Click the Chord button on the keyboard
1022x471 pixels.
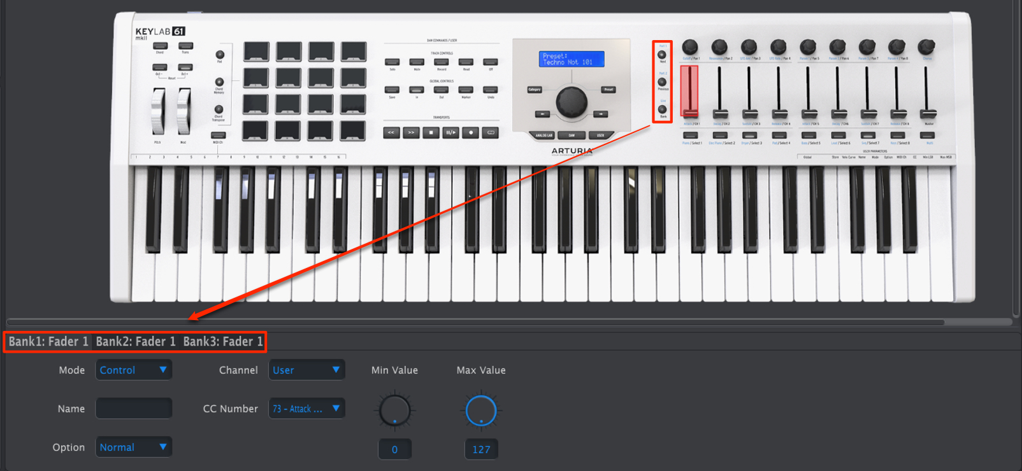pyautogui.click(x=160, y=46)
